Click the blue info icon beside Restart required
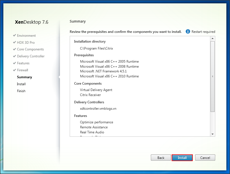 tap(188, 32)
